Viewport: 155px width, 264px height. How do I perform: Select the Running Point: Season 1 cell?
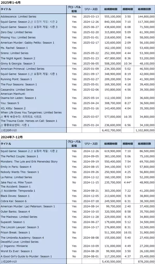point(16,79)
